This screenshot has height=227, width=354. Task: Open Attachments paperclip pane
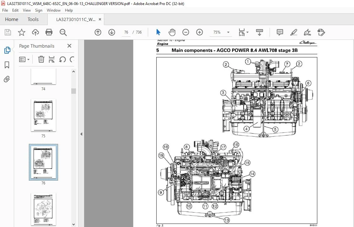click(x=7, y=79)
